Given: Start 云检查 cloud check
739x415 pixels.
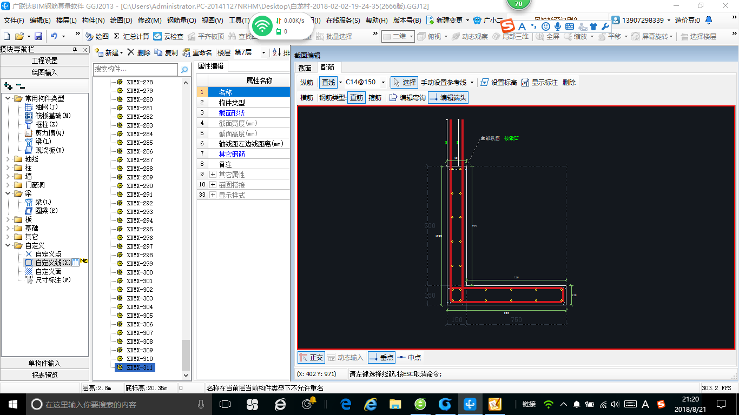Looking at the screenshot, I should tap(168, 36).
